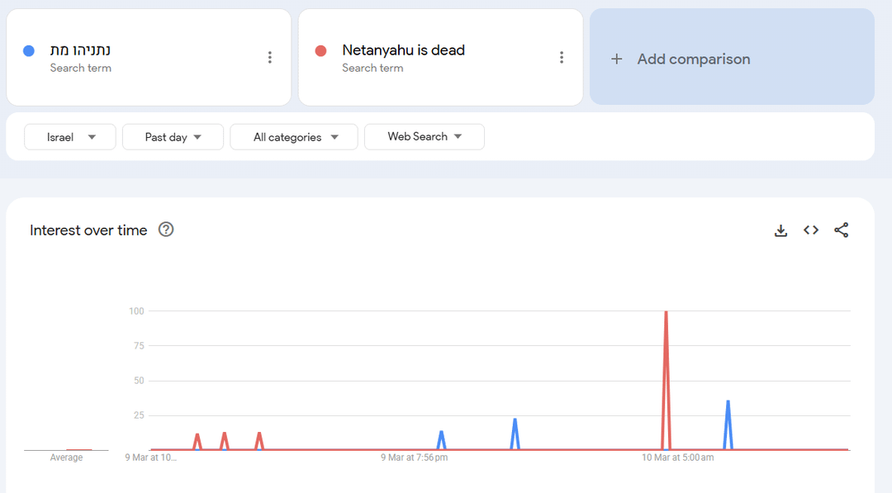Viewport: 892px width, 493px height.
Task: Click the Add comparison label
Action: pos(694,59)
